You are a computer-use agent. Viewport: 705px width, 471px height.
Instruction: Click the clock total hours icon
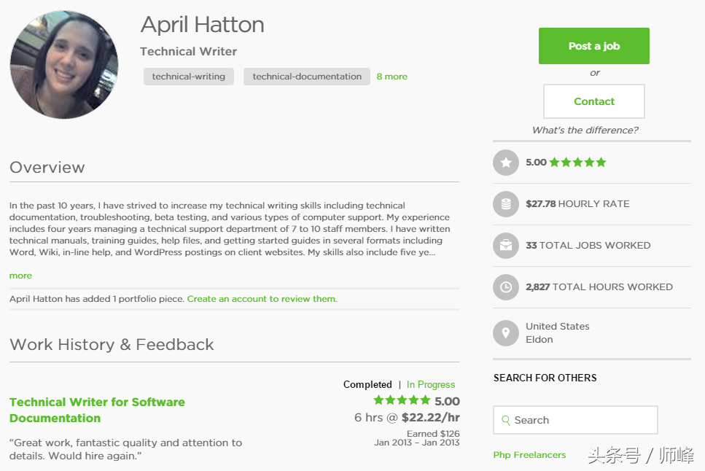pos(506,287)
